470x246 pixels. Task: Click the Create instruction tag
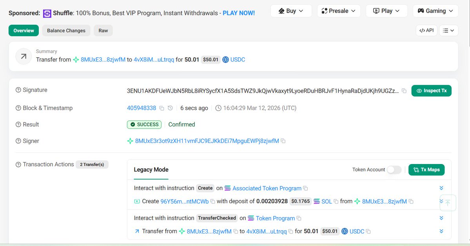205,188
